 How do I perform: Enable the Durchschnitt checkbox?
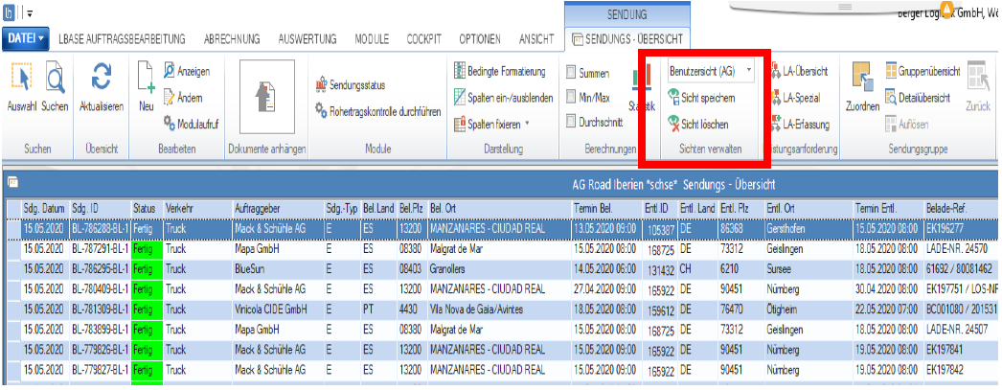[572, 121]
